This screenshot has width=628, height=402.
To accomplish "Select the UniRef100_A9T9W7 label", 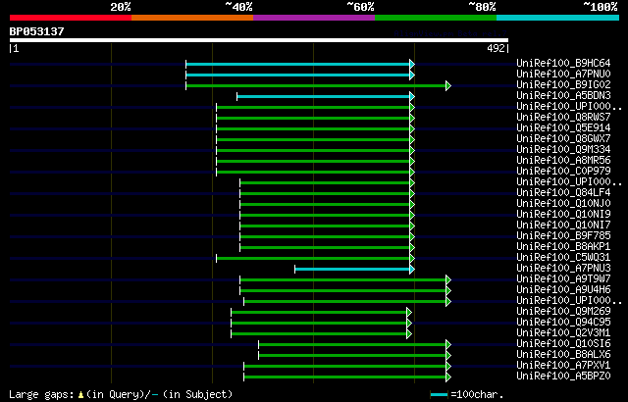I will pyautogui.click(x=563, y=279).
